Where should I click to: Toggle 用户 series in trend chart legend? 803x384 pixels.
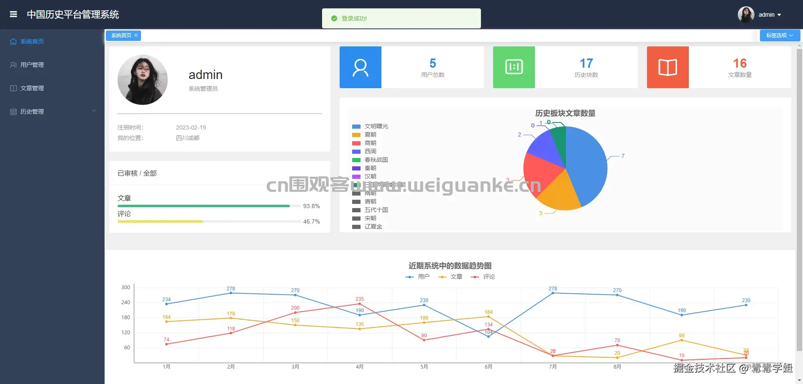[417, 277]
